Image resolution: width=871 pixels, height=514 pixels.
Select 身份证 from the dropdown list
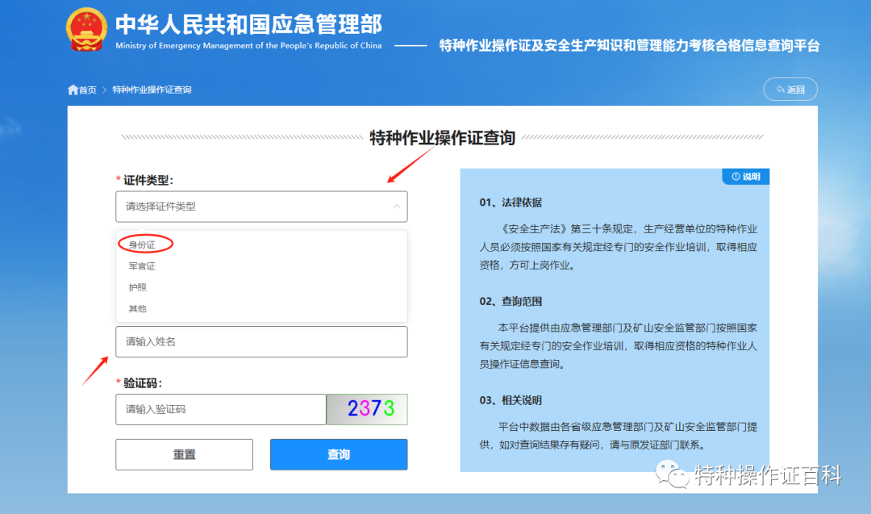point(142,244)
